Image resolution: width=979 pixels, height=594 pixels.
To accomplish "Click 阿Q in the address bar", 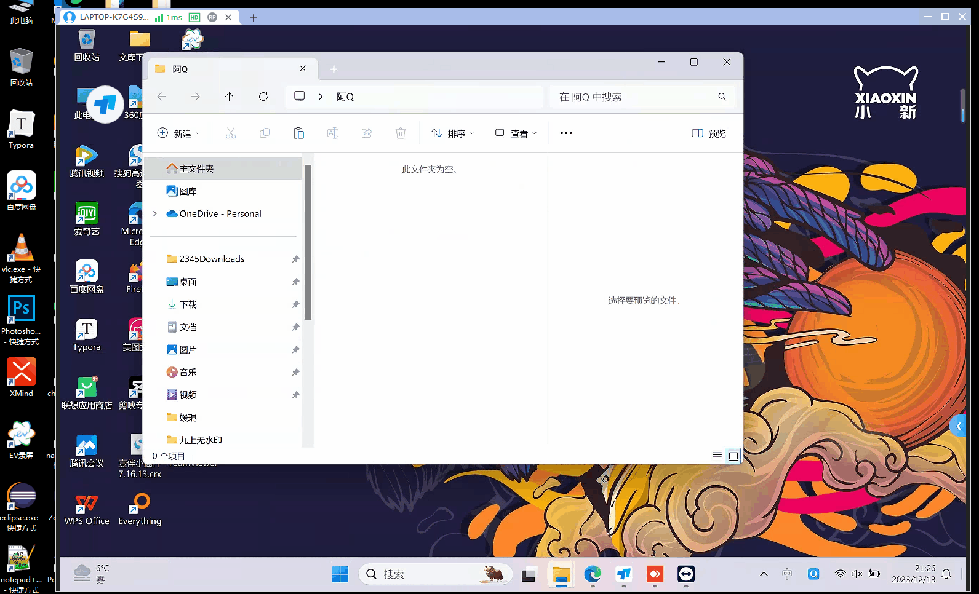I will [x=345, y=97].
